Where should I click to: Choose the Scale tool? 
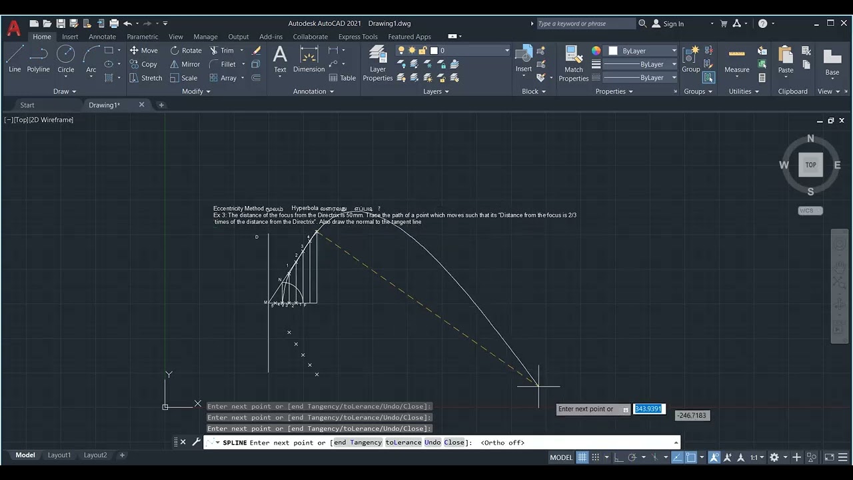coord(183,78)
